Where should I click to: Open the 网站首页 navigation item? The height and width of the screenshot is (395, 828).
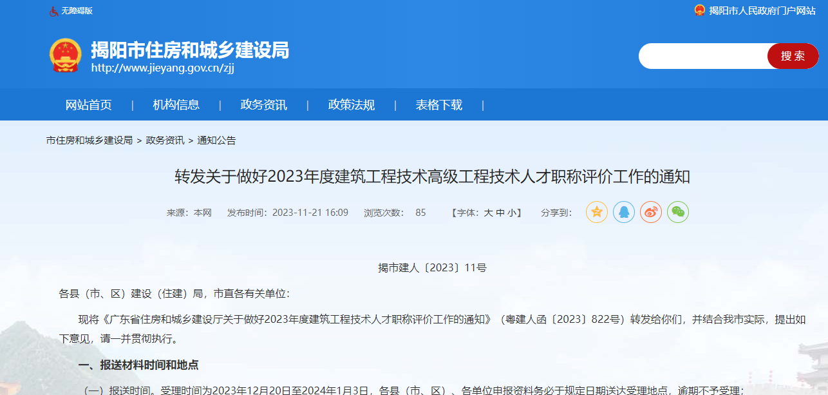pos(88,105)
